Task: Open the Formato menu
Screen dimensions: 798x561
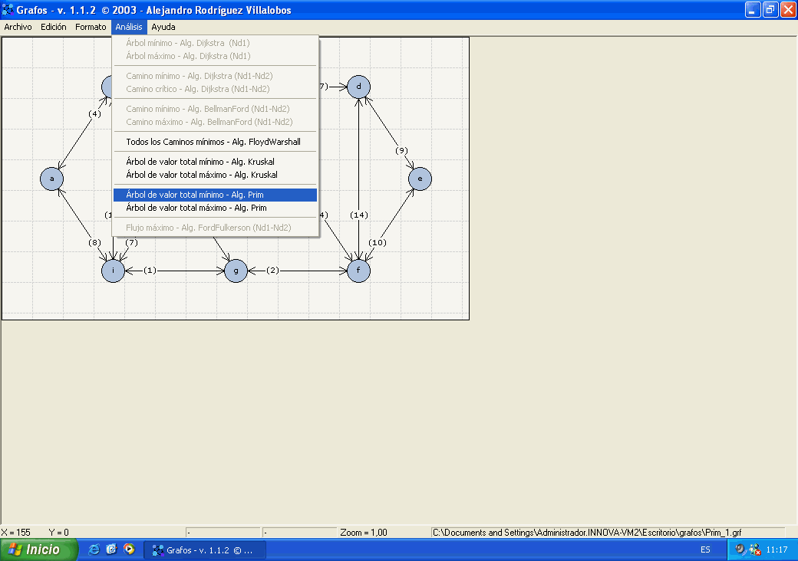Action: point(91,27)
